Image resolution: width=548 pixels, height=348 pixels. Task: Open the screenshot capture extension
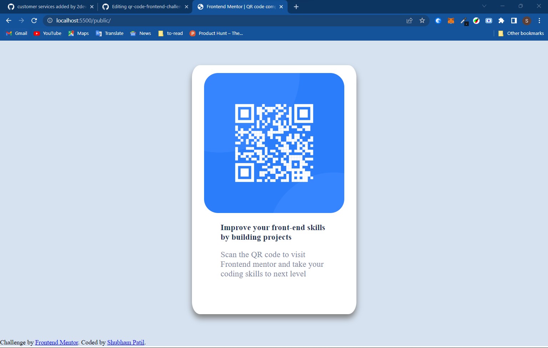488,20
